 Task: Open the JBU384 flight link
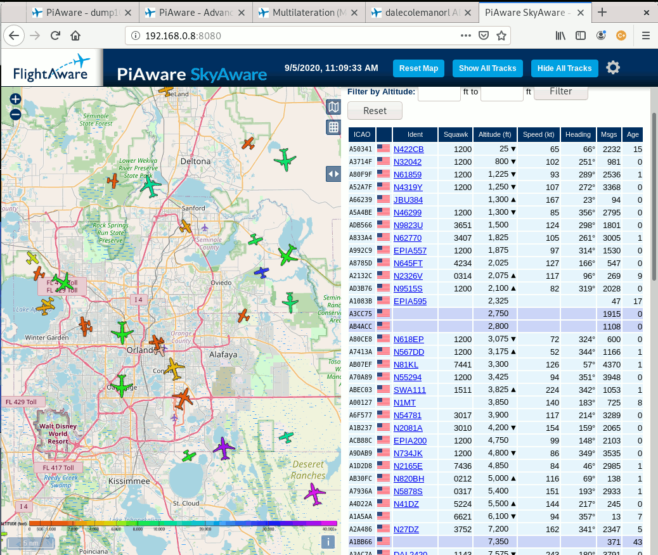pos(408,200)
